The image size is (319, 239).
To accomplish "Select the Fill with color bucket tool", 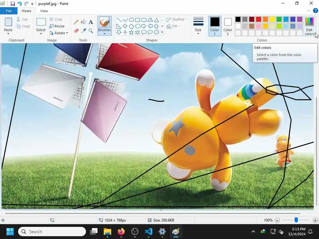I will 83,22.
